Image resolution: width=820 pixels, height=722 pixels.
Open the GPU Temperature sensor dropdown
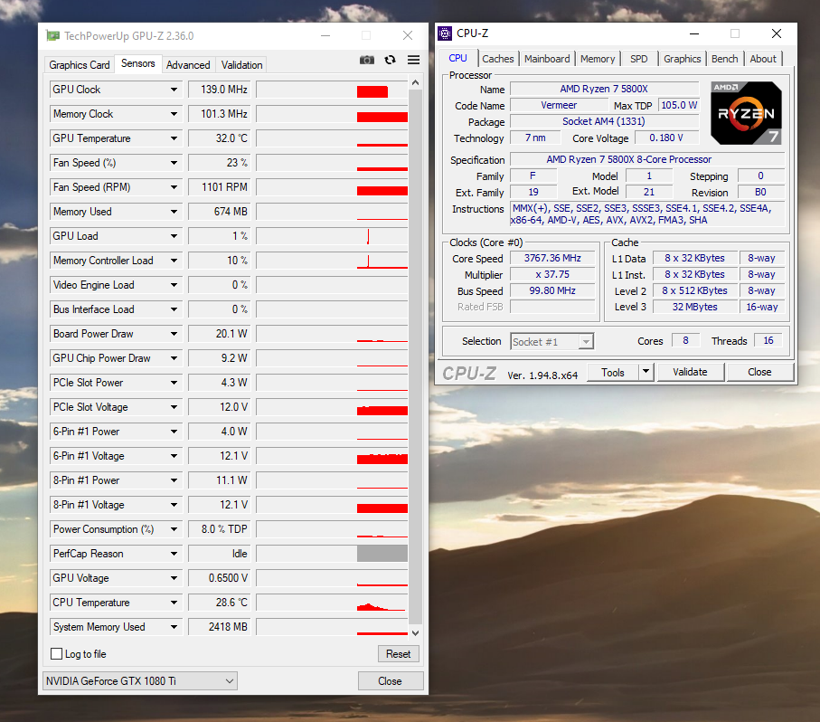click(174, 138)
